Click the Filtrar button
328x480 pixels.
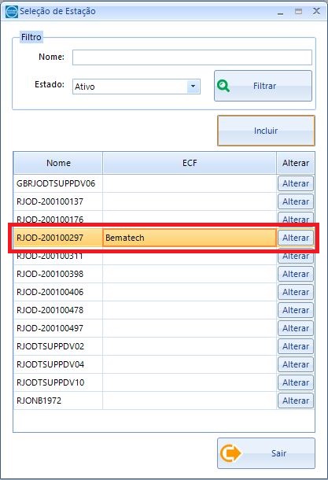click(x=264, y=86)
